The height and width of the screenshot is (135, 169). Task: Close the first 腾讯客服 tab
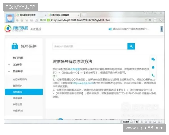coord(46,15)
